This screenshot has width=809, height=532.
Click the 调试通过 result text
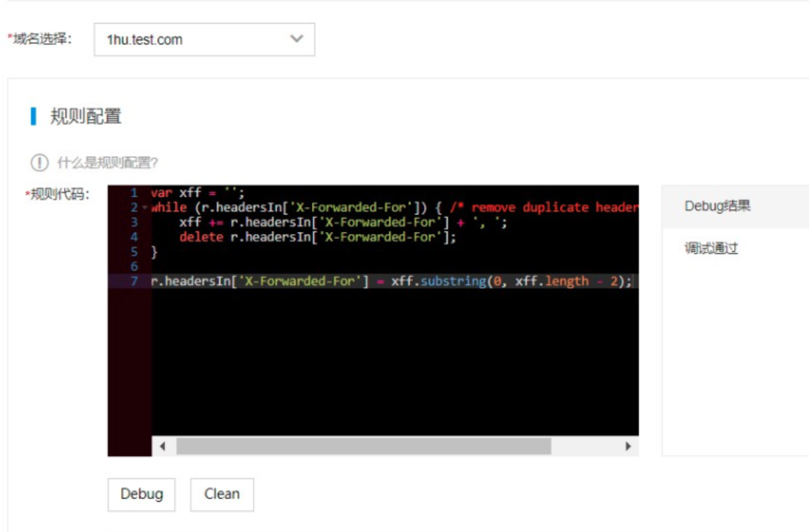(711, 248)
